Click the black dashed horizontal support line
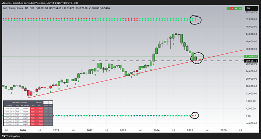 click(x=168, y=61)
